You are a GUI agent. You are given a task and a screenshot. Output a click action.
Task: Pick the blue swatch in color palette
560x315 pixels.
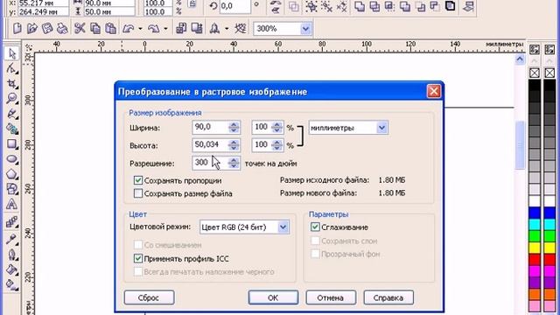click(x=535, y=213)
